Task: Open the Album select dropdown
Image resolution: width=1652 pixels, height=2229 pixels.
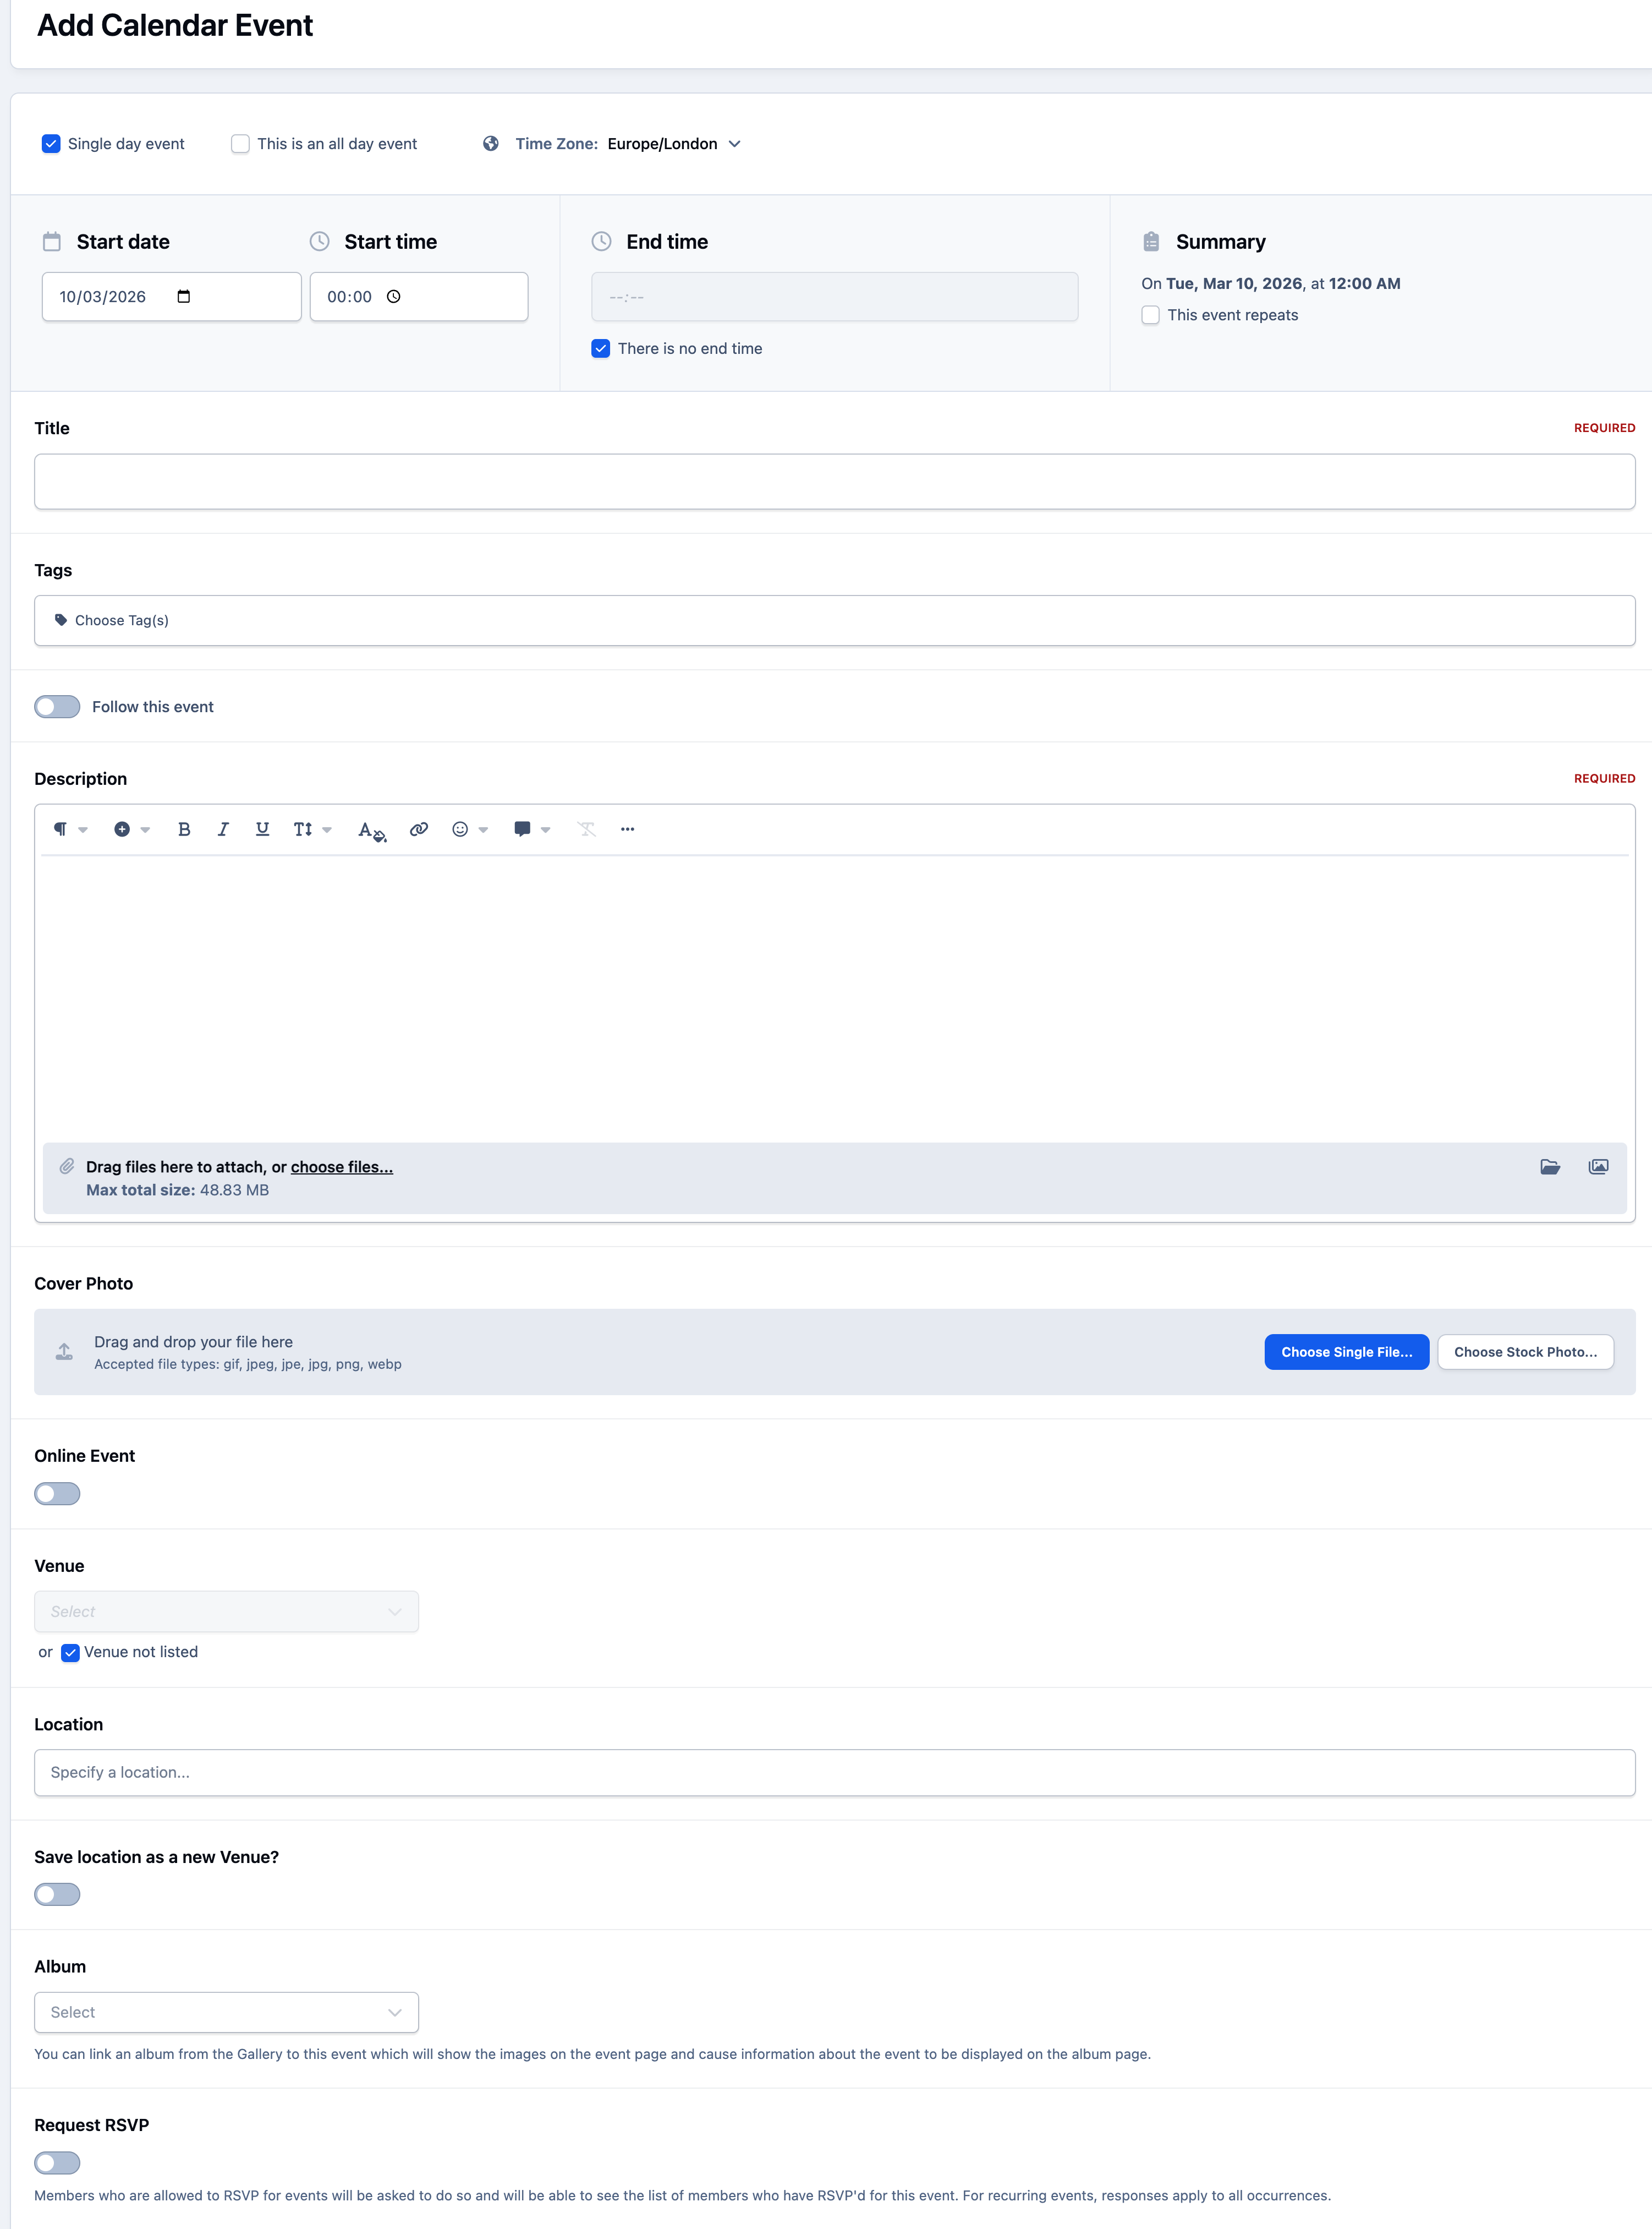Action: coord(227,2012)
